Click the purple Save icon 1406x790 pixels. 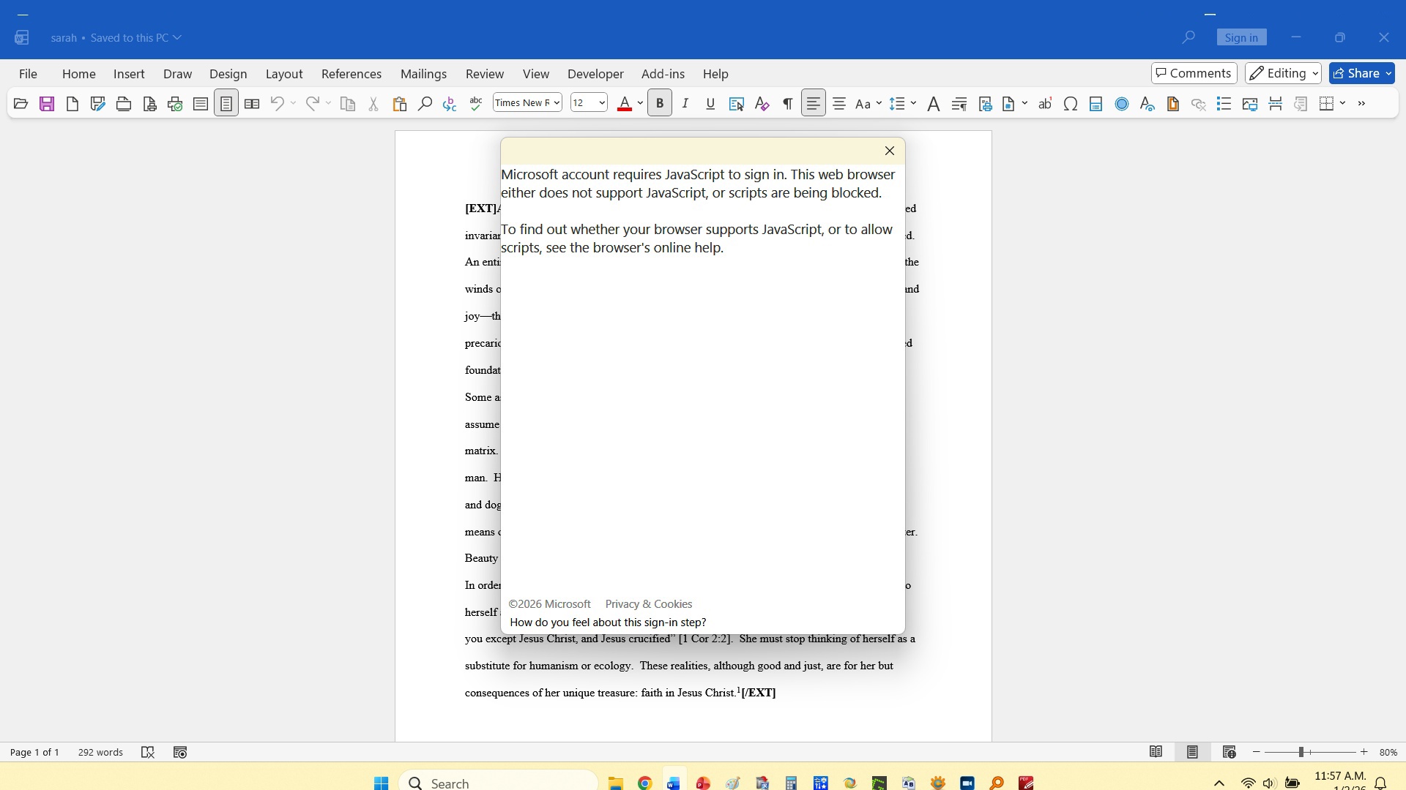(x=47, y=104)
